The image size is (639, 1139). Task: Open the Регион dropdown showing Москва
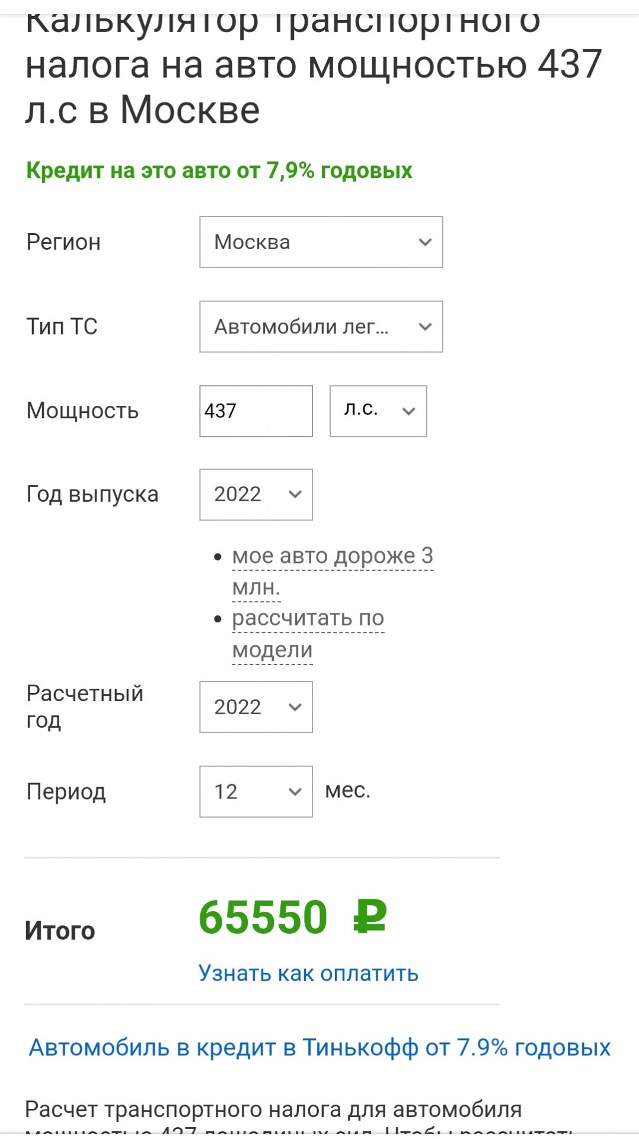pos(321,242)
